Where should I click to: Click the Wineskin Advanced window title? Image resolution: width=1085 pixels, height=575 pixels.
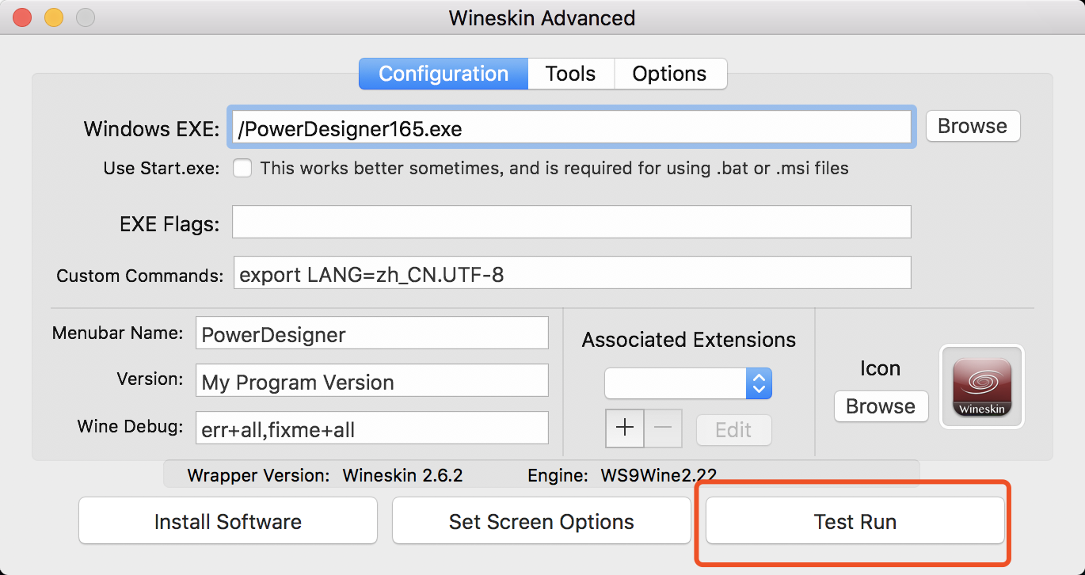[542, 17]
